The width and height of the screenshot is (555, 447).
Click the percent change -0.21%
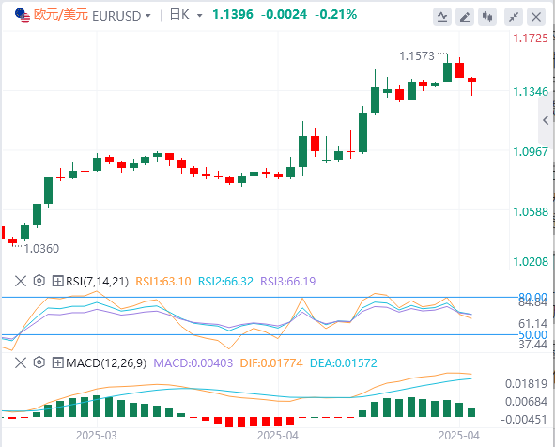(x=335, y=14)
